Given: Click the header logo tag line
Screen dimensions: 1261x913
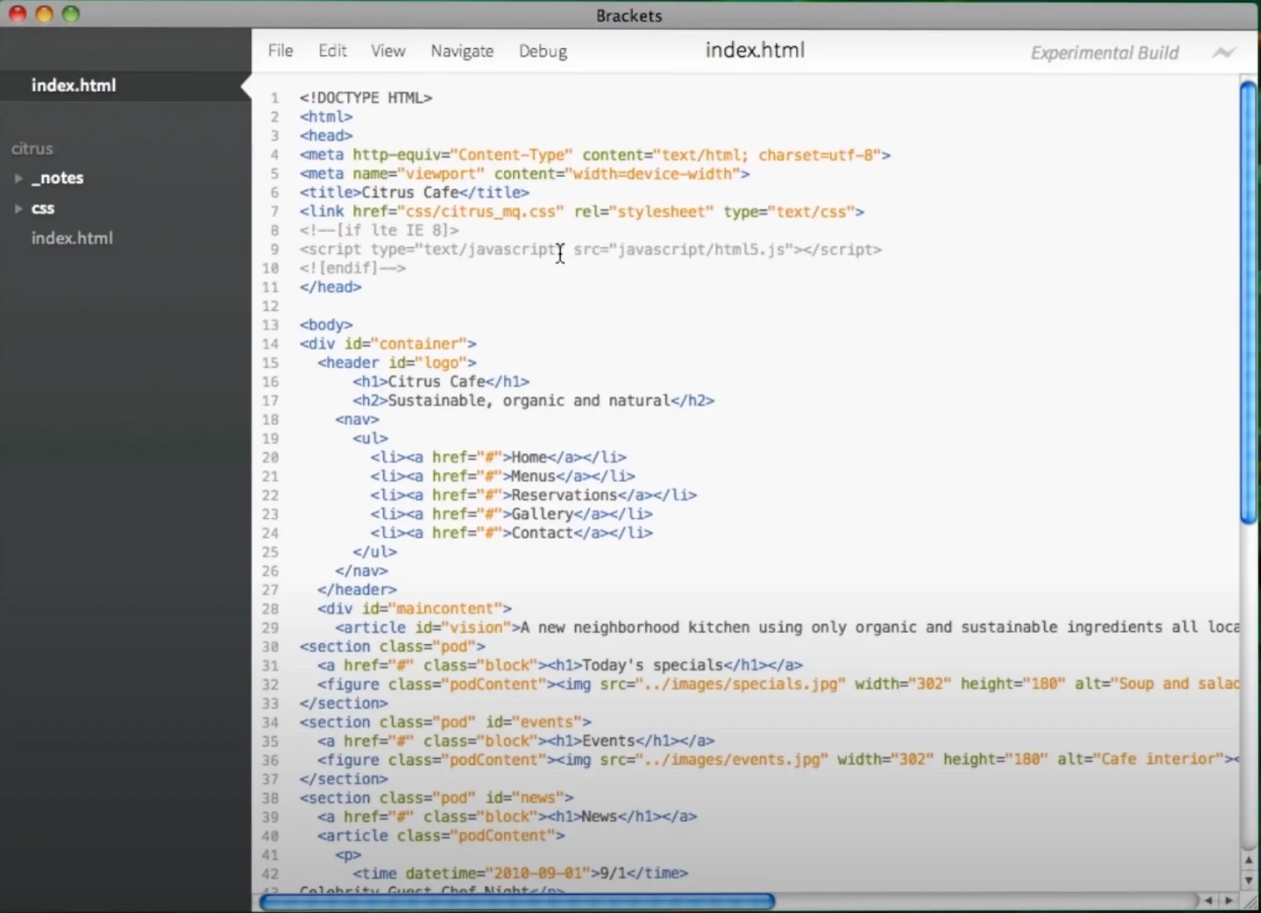Looking at the screenshot, I should pyautogui.click(x=397, y=363).
